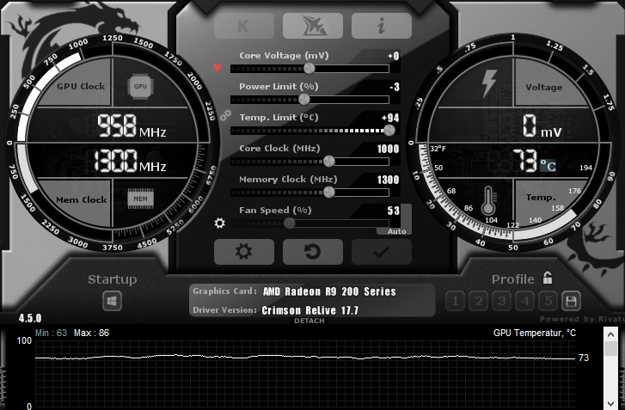The width and height of the screenshot is (625, 410).
Task: Apply changes with the checkmark button
Action: coord(382,252)
